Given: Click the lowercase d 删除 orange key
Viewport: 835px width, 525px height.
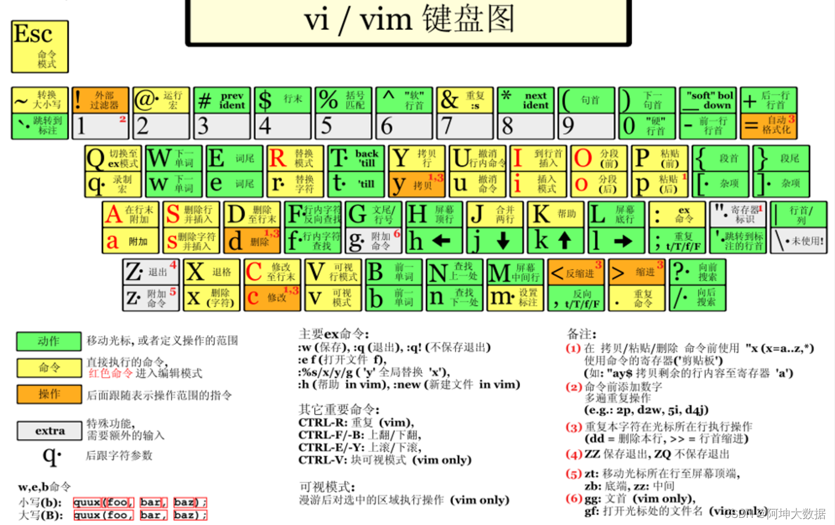Looking at the screenshot, I should (252, 241).
